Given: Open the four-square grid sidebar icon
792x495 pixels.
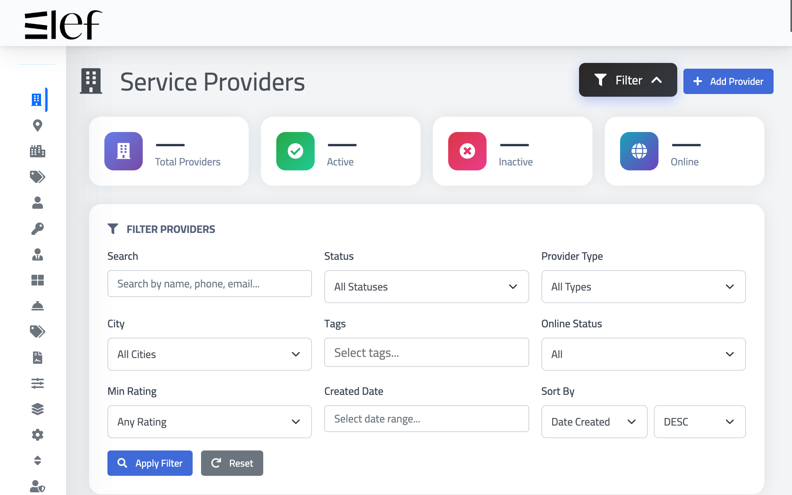Looking at the screenshot, I should 37,280.
